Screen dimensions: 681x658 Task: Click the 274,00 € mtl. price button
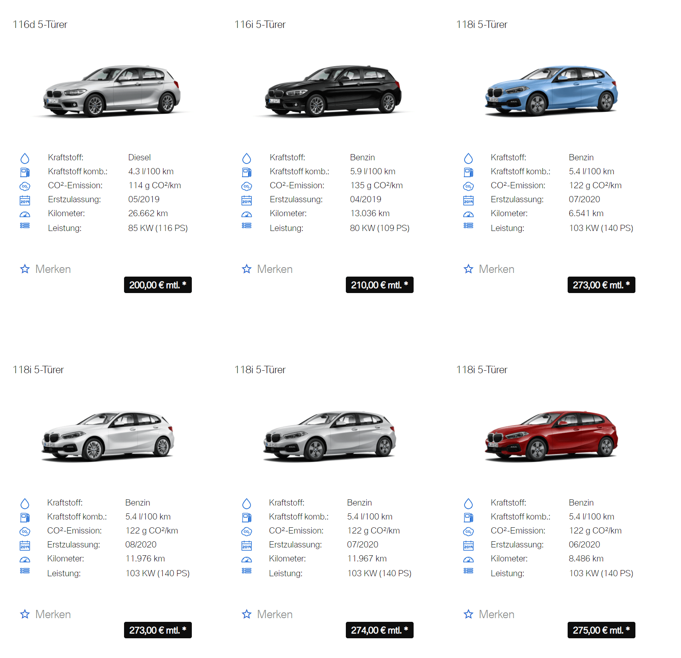(380, 630)
